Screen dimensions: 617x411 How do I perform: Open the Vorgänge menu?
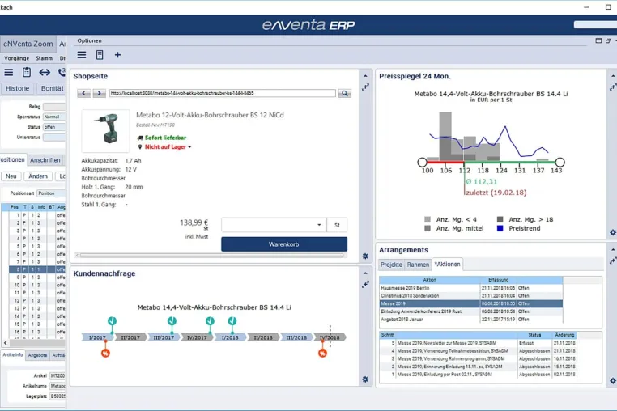(16, 58)
